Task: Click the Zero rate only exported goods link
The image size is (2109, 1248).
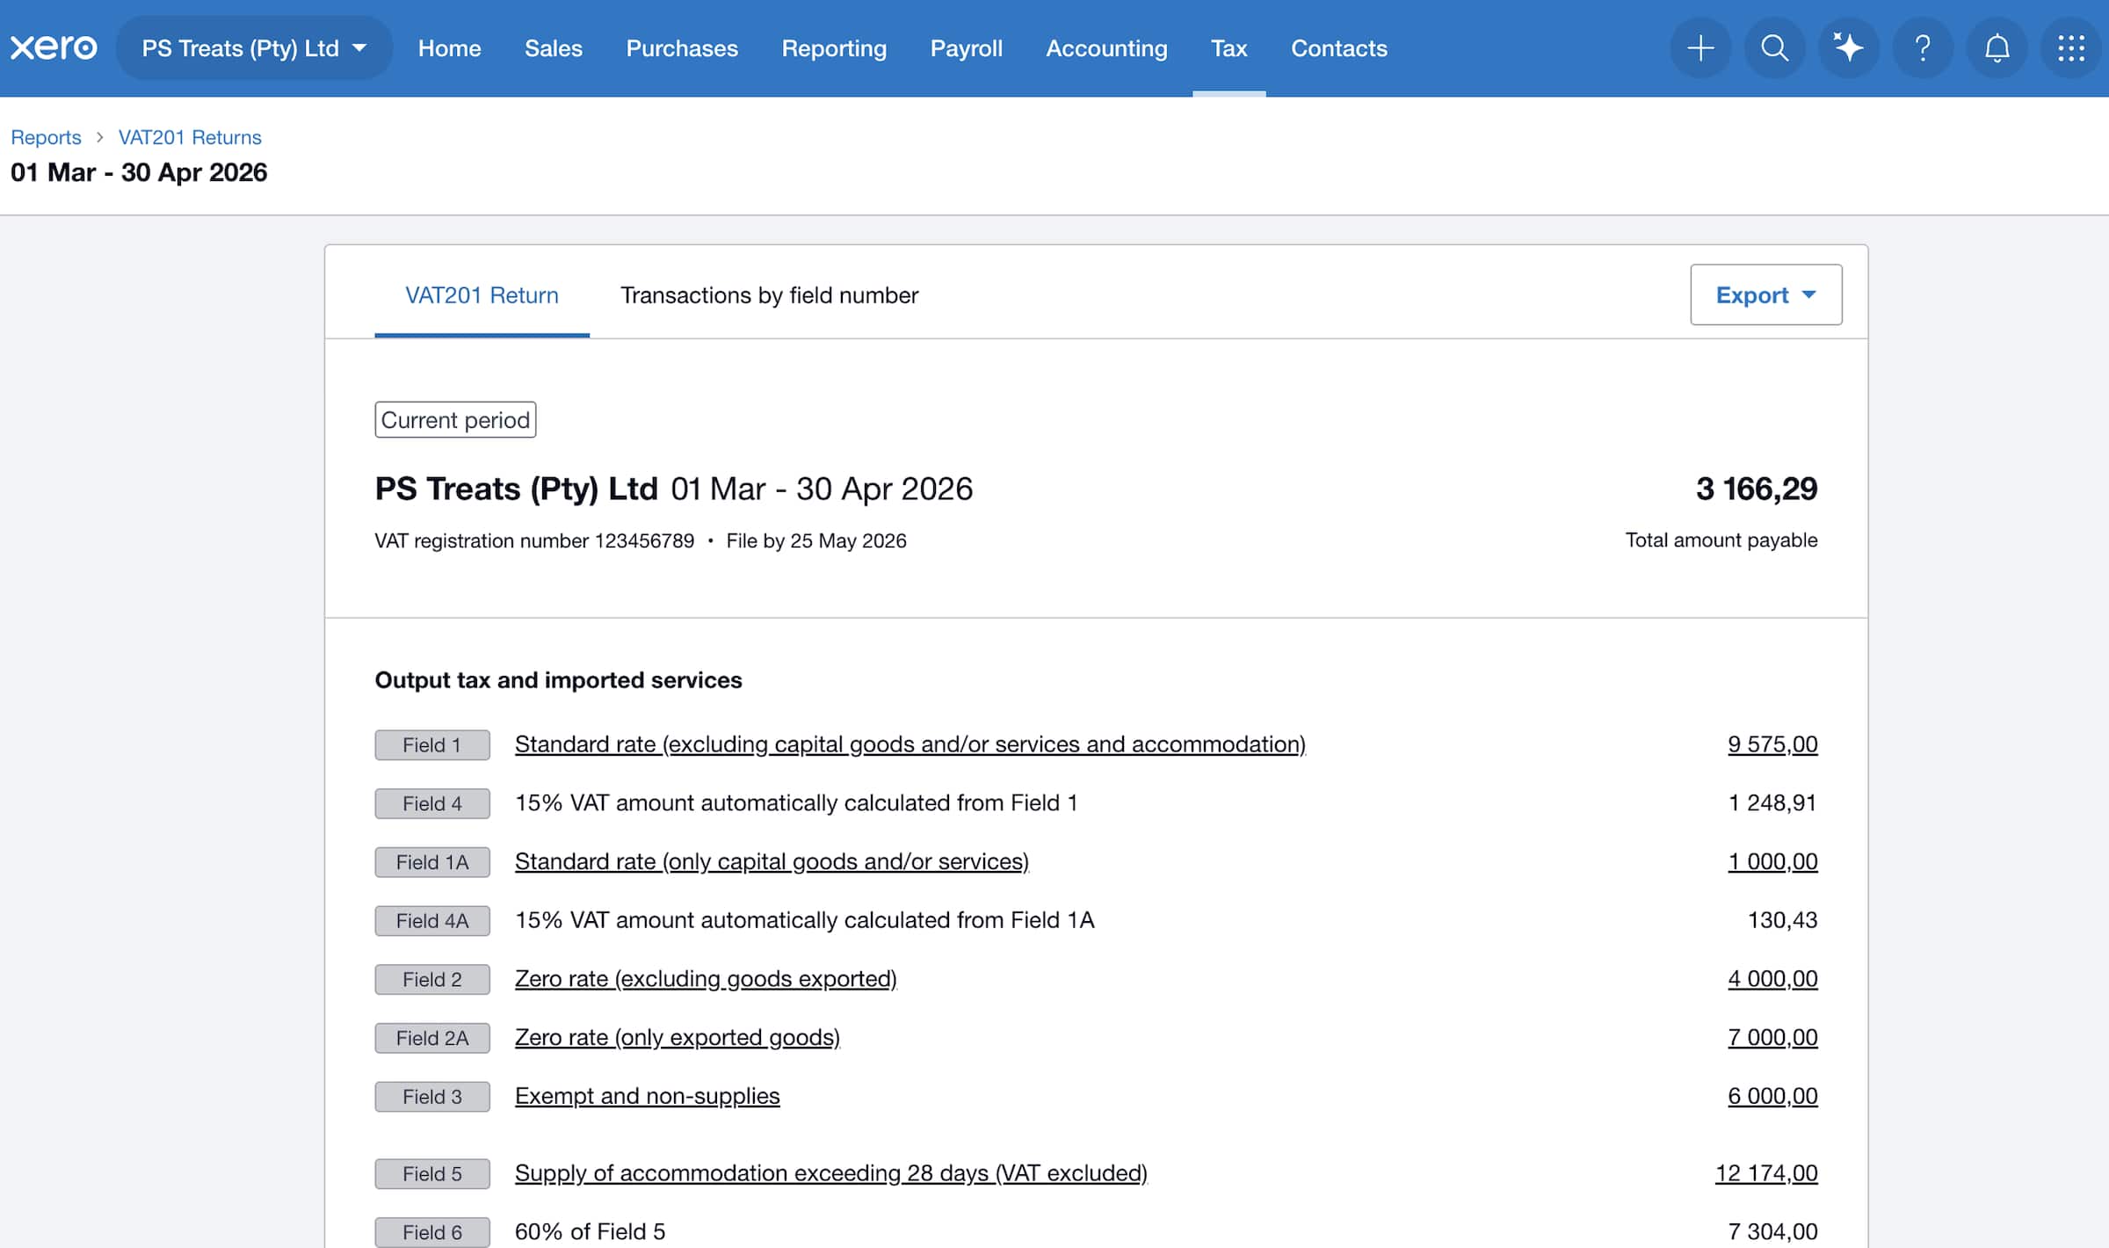Action: [677, 1038]
